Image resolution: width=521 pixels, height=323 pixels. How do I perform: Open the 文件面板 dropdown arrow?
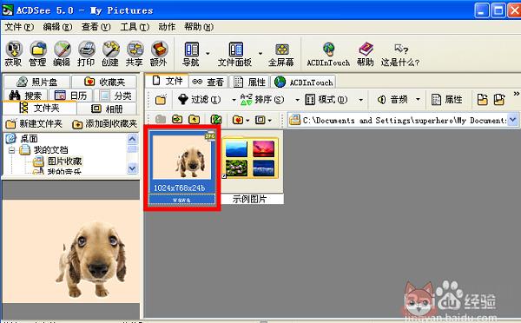260,53
